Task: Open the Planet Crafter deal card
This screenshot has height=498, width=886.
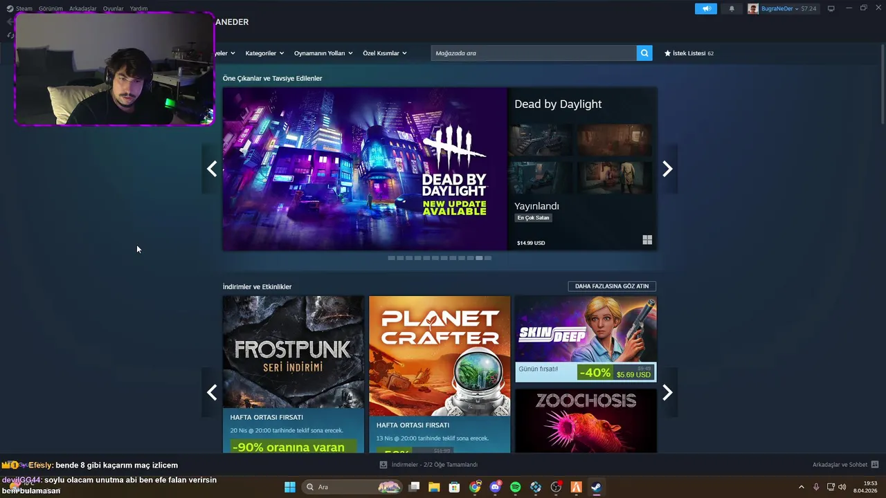Action: (x=440, y=374)
